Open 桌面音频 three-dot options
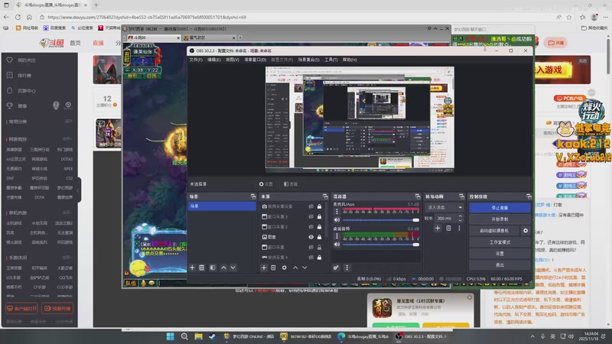Image resolution: width=612 pixels, height=344 pixels. [337, 236]
